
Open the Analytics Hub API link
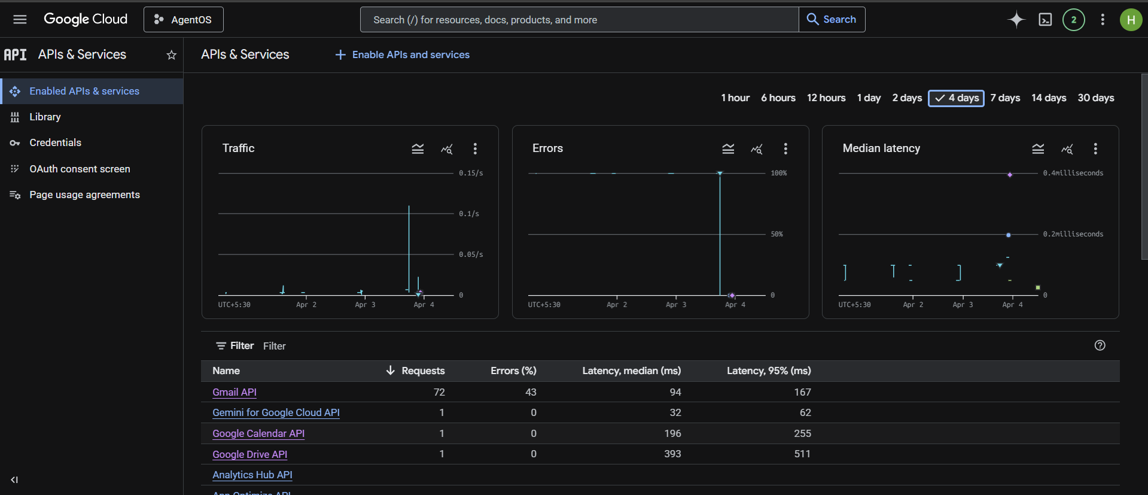pos(252,475)
